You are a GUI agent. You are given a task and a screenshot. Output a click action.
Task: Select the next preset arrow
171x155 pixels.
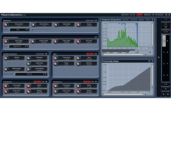tap(134, 15)
